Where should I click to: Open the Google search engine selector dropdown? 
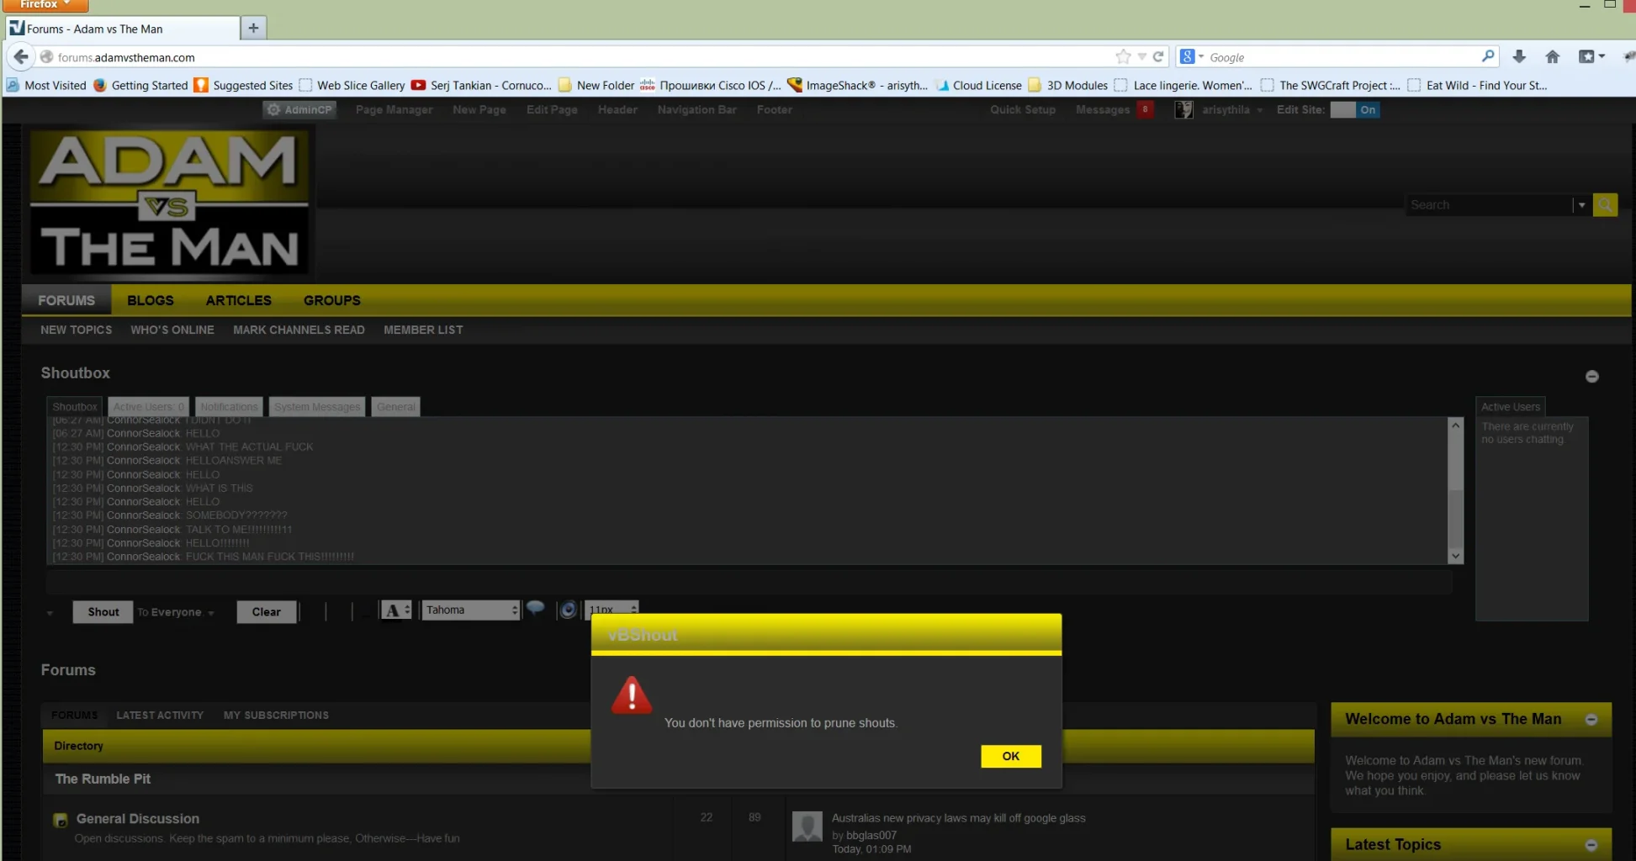coord(1192,56)
